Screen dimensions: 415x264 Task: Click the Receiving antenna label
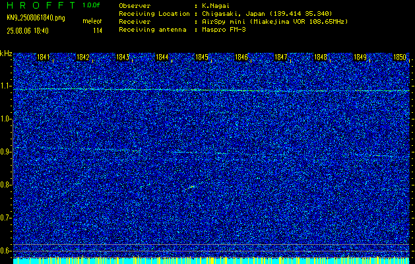pos(152,30)
